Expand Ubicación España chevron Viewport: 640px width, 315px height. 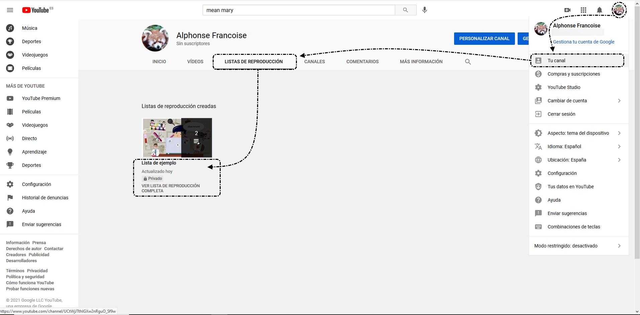point(619,160)
